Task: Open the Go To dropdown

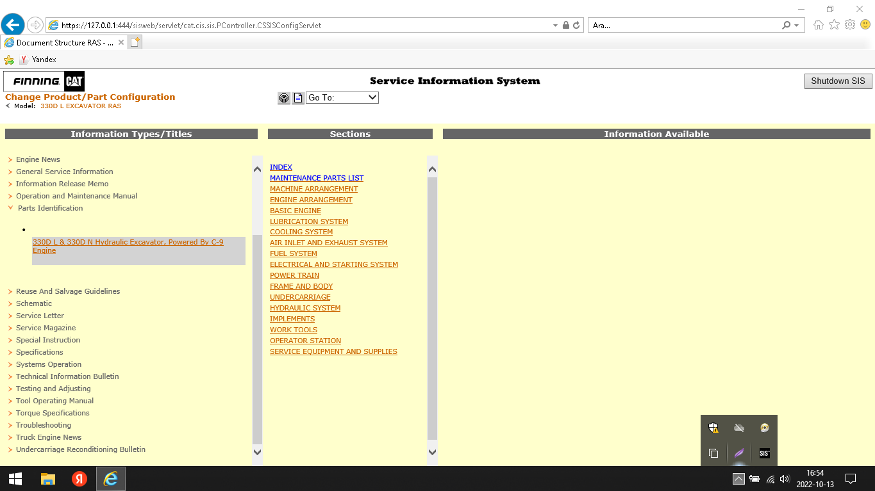Action: (342, 98)
